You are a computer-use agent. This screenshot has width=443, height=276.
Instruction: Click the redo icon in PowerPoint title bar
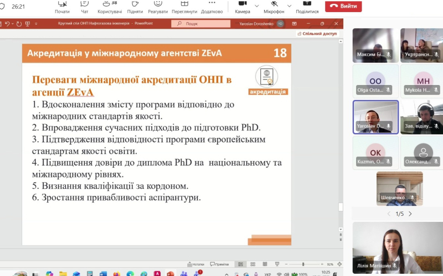coord(19,24)
